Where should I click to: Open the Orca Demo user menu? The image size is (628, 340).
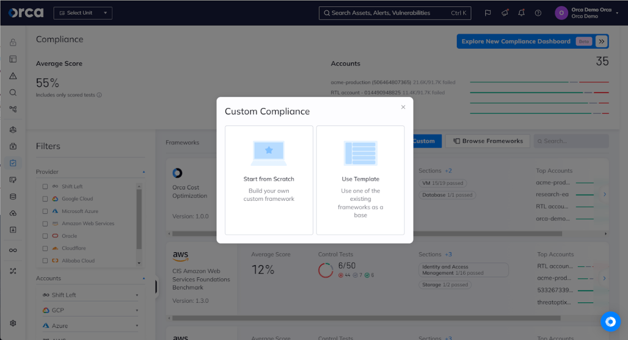pyautogui.click(x=586, y=13)
